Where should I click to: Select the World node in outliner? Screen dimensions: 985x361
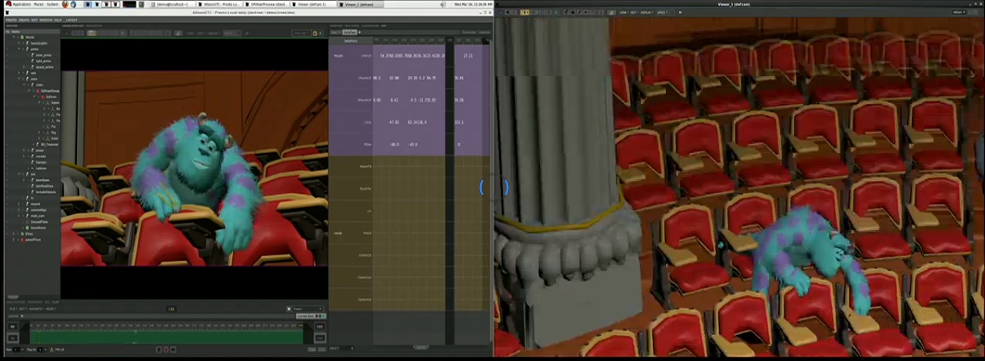pyautogui.click(x=29, y=38)
